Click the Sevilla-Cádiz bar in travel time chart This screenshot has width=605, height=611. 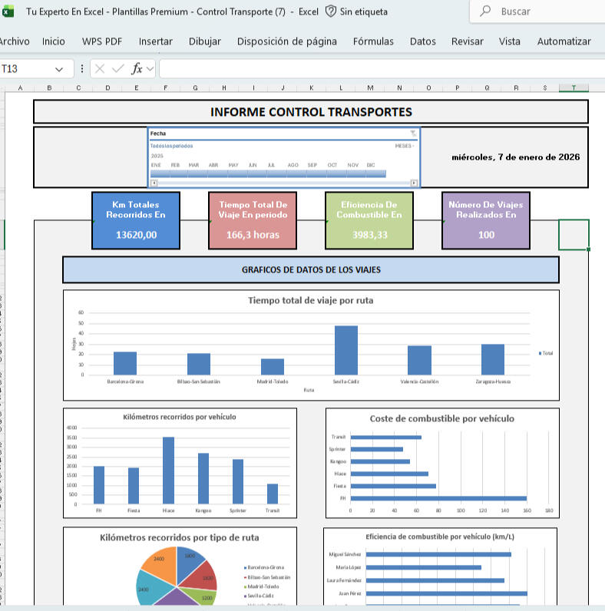(346, 350)
